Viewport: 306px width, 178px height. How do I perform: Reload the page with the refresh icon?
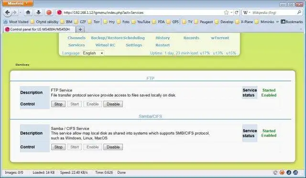(x=237, y=13)
